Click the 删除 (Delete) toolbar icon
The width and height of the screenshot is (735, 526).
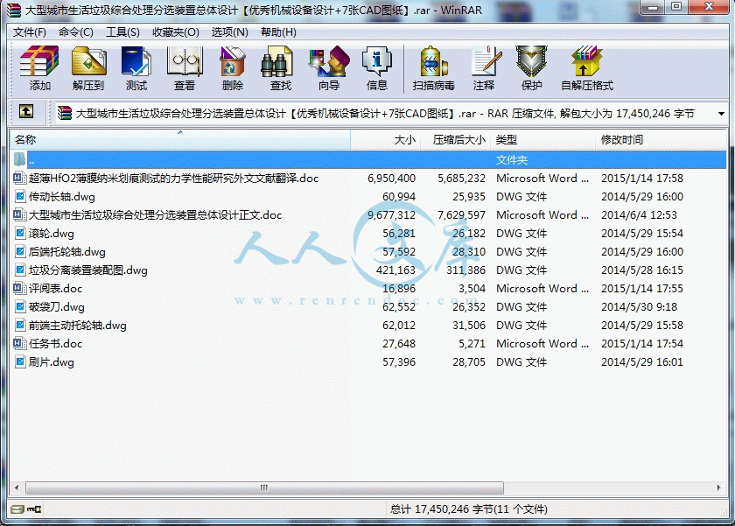(x=233, y=68)
